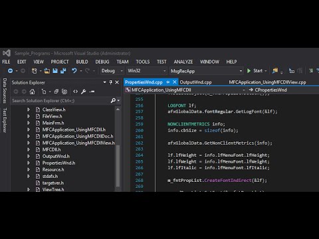Click the Home icon in Solution Explorer

pos(33,92)
